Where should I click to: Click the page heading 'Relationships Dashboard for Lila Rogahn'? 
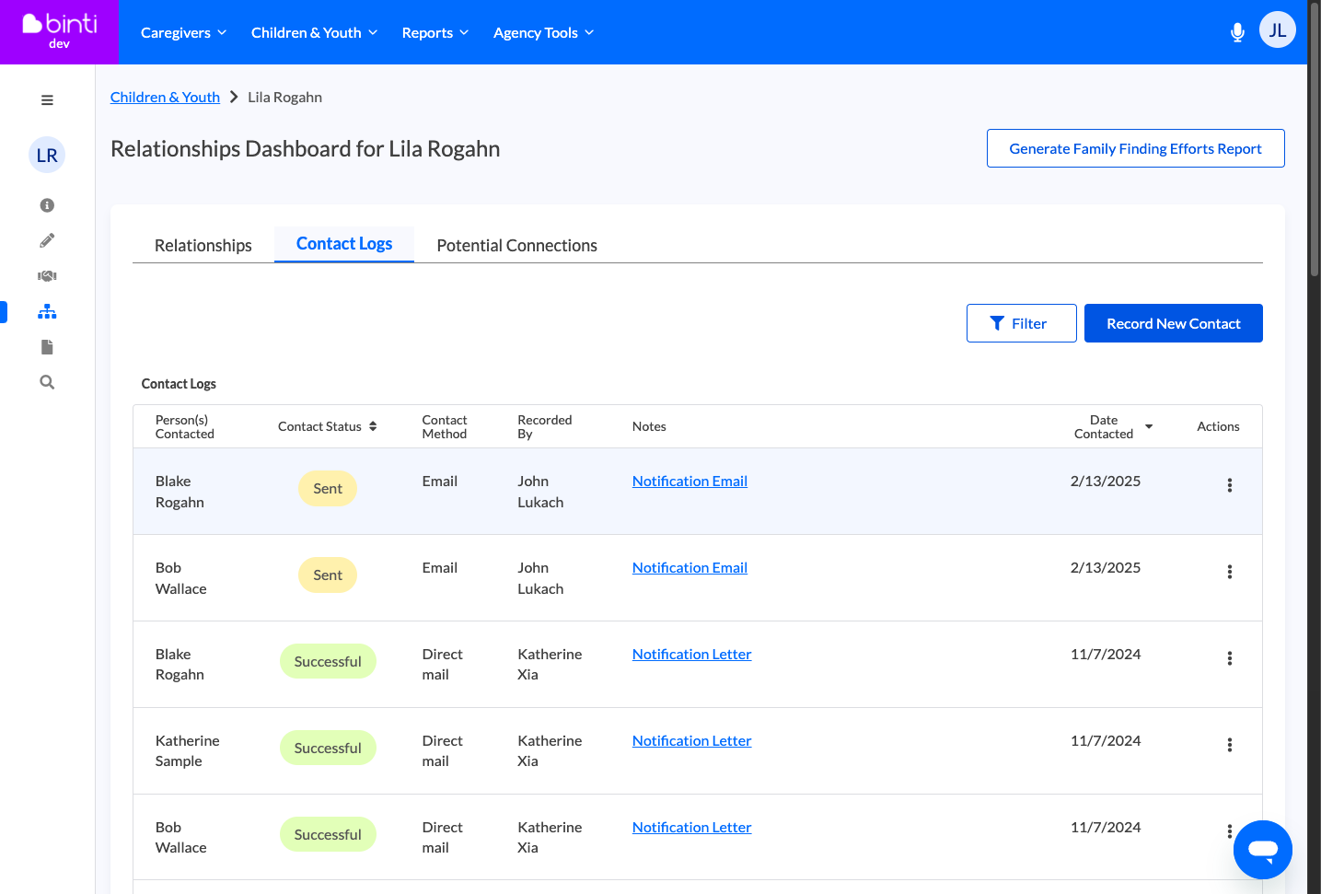[x=306, y=149]
